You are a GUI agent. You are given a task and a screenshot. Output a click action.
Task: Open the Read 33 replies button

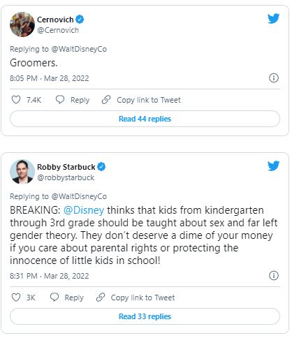point(145,316)
